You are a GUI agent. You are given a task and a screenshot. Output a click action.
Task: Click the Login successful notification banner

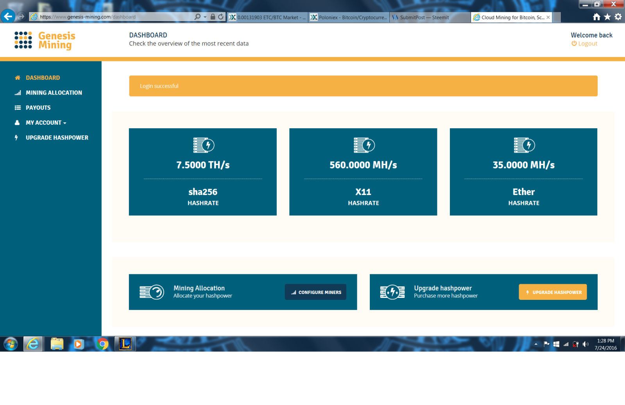(363, 86)
